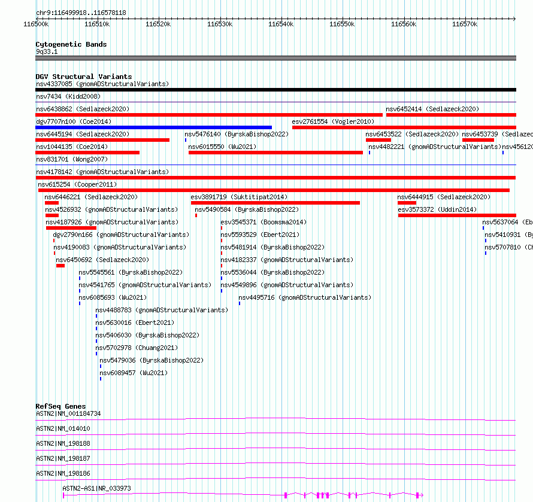The width and height of the screenshot is (533, 502).
Task: Click nsv5479036 (ByrskaBishop2022) label
Action: point(152,360)
